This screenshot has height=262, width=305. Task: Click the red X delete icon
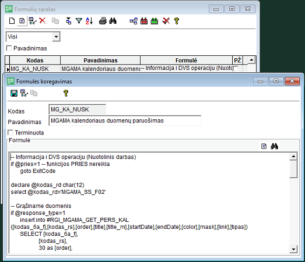tap(43, 20)
